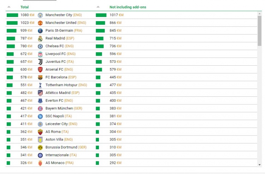Click the Borussia Dortmund logo icon

point(40,148)
